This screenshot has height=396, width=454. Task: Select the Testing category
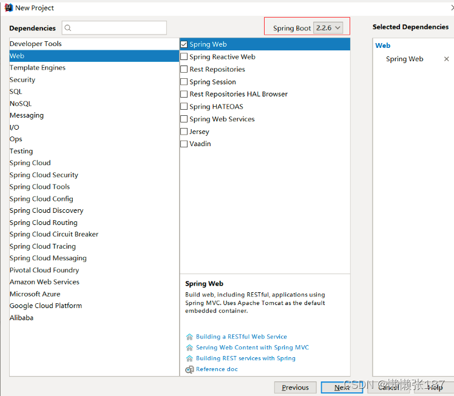[x=94, y=151]
